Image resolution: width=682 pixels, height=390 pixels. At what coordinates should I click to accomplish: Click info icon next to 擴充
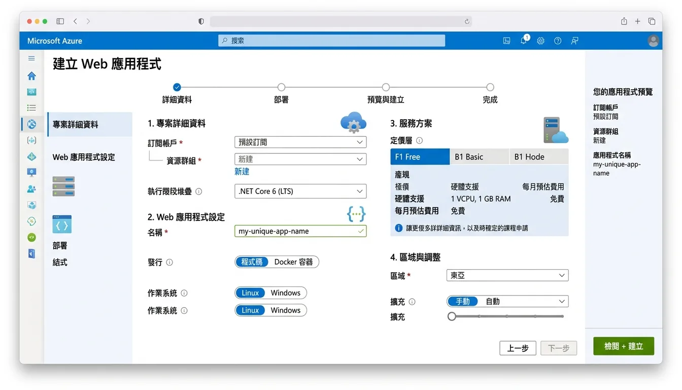point(412,302)
